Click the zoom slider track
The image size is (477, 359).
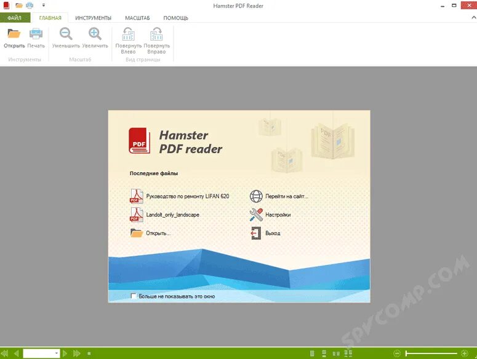(431, 353)
